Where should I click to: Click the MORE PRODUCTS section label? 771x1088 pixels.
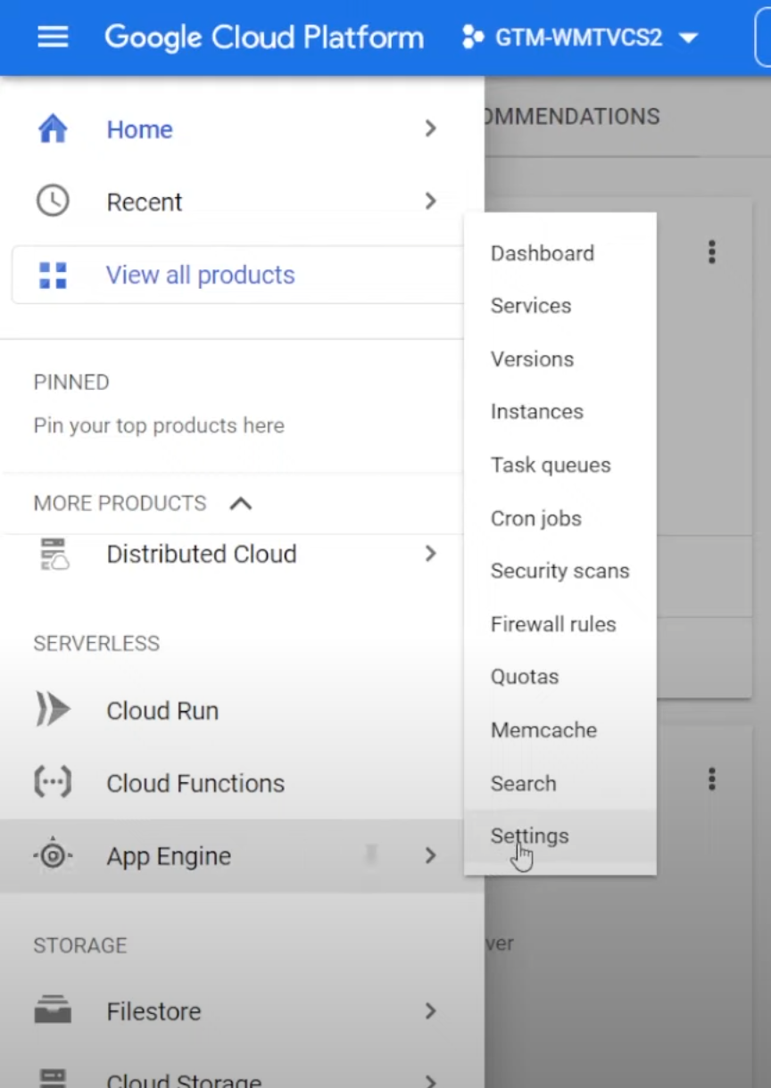point(120,503)
